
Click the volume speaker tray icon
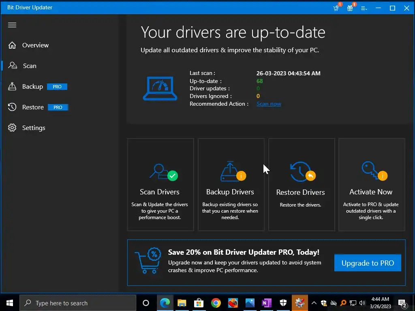pos(362,303)
